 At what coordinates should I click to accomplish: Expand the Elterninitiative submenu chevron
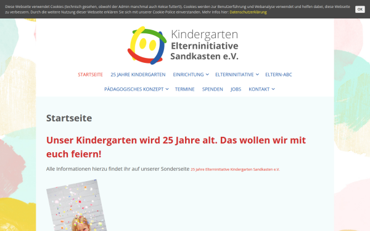coord(257,75)
